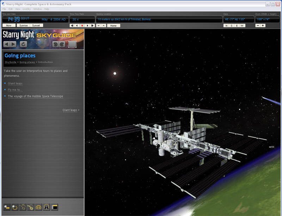This screenshot has width=282, height=216.
Task: Face east with E button
Action: pyautogui.click(x=237, y=25)
